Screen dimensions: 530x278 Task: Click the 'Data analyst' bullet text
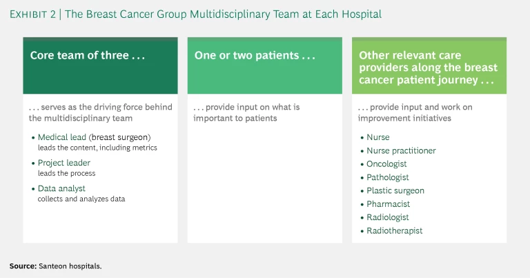click(61, 188)
